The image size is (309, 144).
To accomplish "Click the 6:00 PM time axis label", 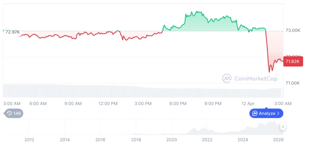I will [178, 103].
